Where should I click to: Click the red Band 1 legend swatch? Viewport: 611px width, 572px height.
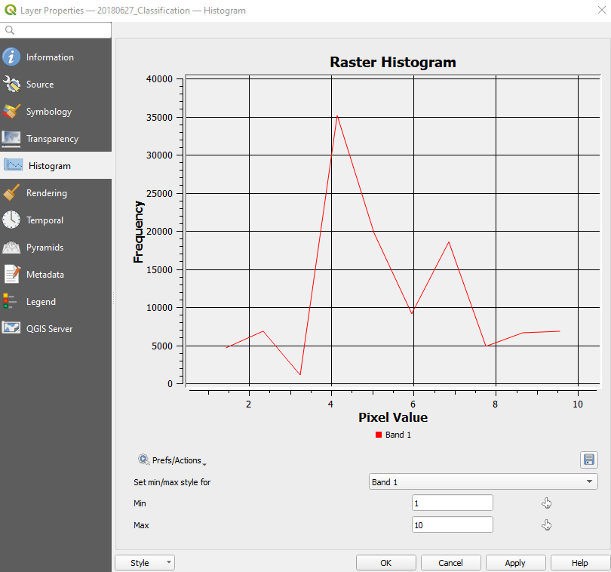pos(379,435)
